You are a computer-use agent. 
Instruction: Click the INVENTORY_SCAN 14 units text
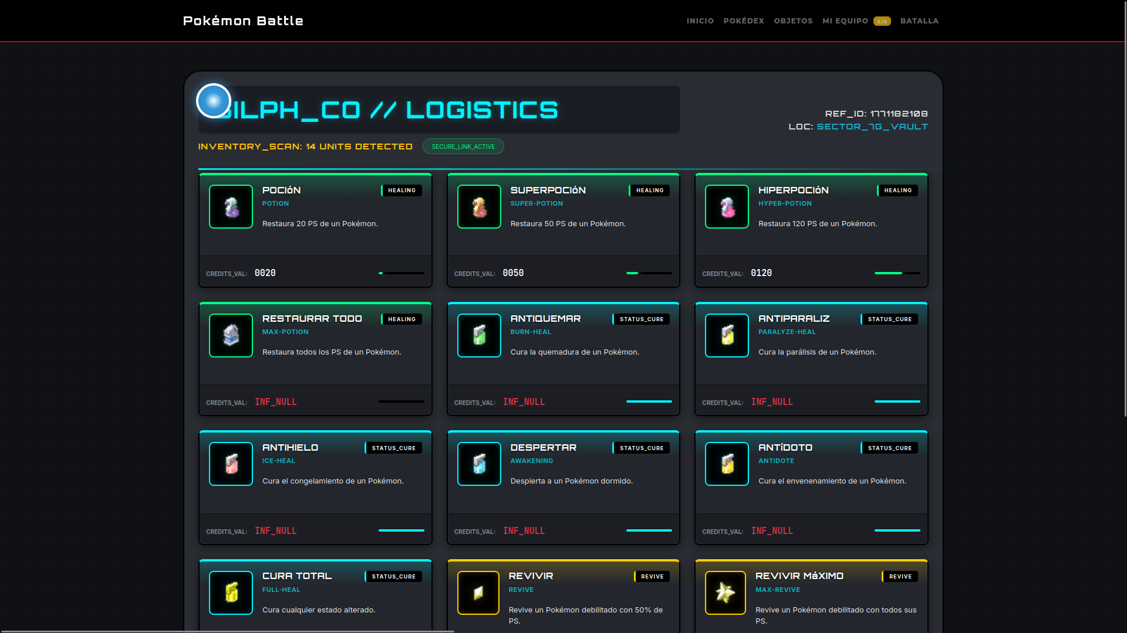[x=305, y=147]
